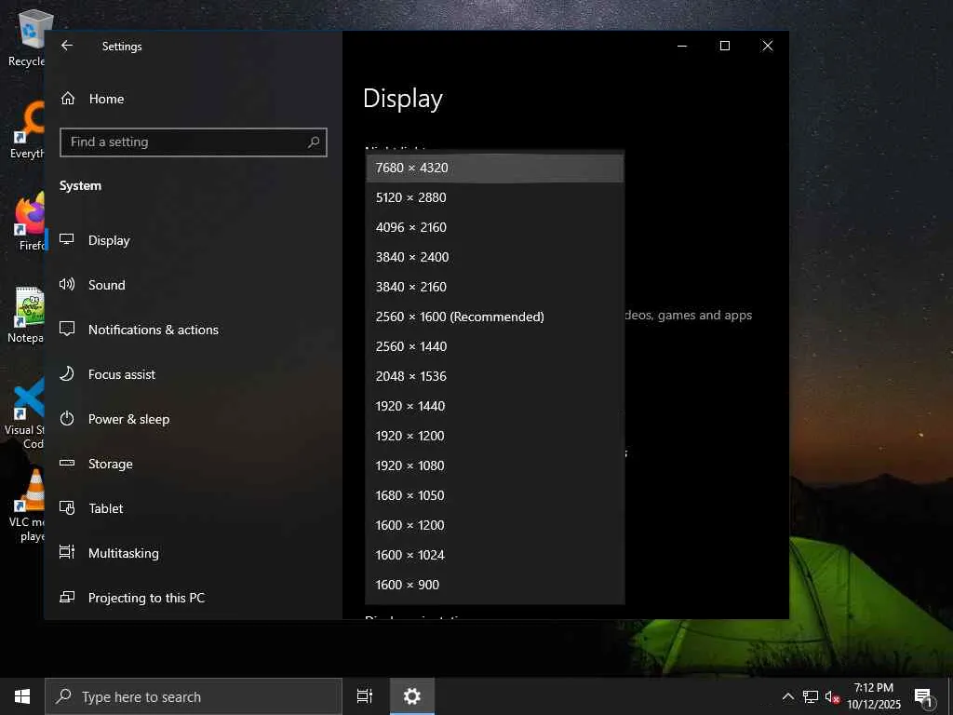Select 3840 × 2400 resolution
Screen dimensions: 953x715
coord(495,257)
